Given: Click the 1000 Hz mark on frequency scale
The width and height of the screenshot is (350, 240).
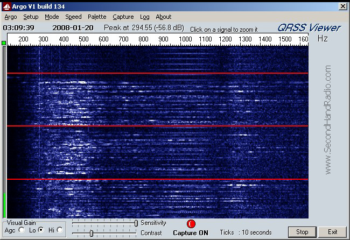Looking at the screenshot, I should pos(185,39).
